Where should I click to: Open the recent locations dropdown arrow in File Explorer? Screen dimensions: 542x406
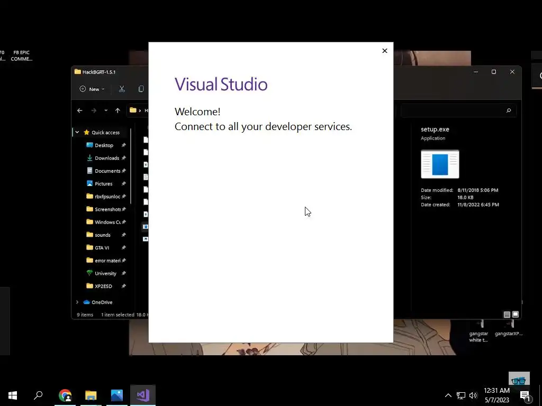click(106, 110)
